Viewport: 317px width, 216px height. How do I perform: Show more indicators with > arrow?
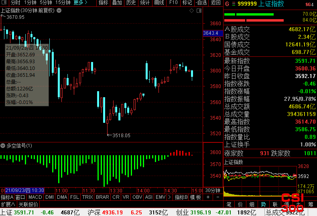169,197
